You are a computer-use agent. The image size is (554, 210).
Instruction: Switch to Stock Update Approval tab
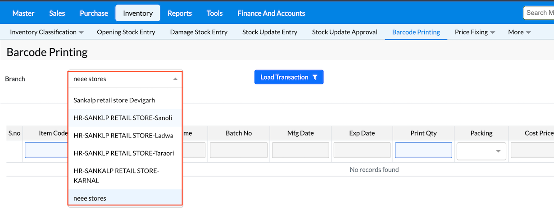click(x=345, y=32)
